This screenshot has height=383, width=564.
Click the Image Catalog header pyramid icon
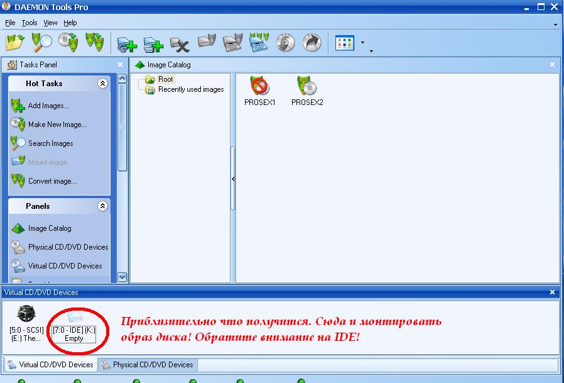139,65
